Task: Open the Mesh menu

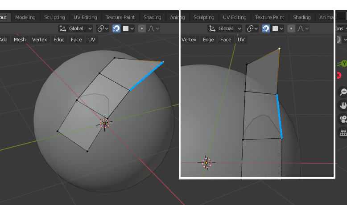Action: coord(20,40)
